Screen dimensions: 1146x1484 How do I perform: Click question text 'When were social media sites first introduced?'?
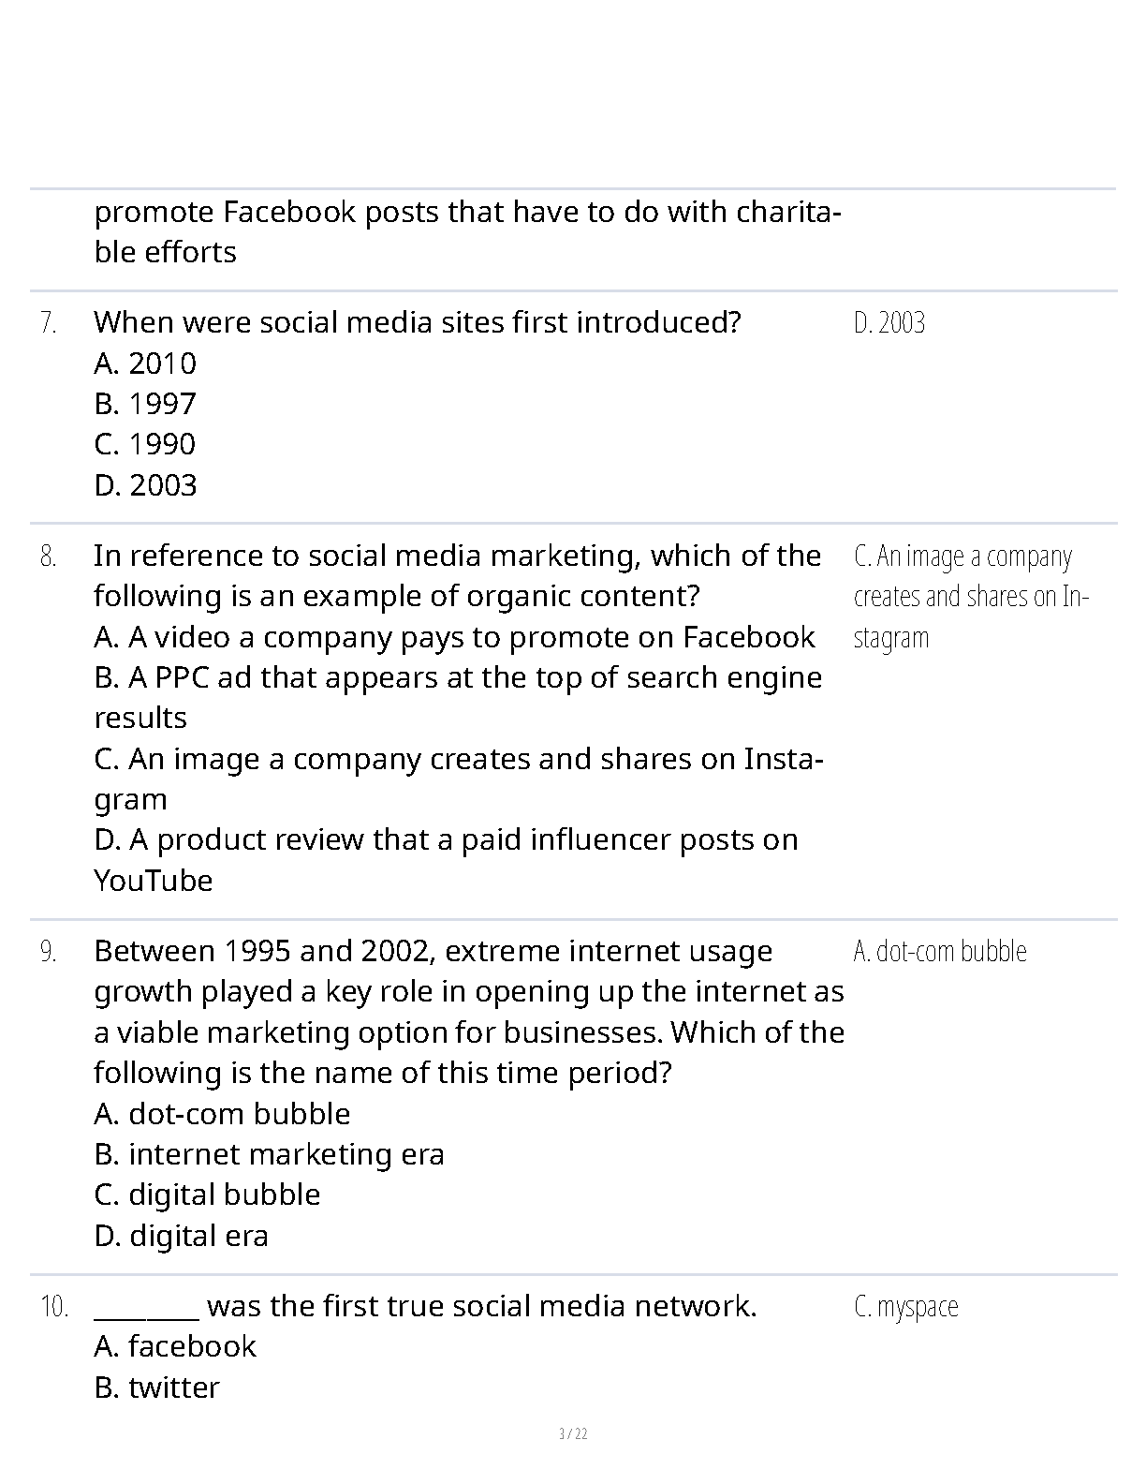point(417,322)
